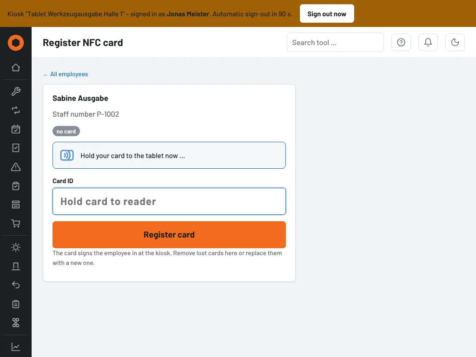
Task: Open the warning triangle icon in sidebar
Action: click(x=16, y=167)
